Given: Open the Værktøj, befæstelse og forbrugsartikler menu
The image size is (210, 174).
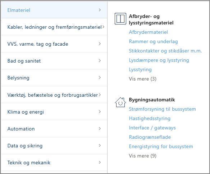Looking at the screenshot, I should click(54, 95).
